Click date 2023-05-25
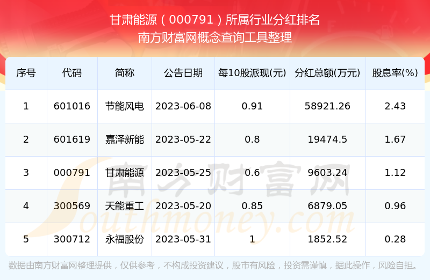This screenshot has width=430, height=280. [183, 173]
